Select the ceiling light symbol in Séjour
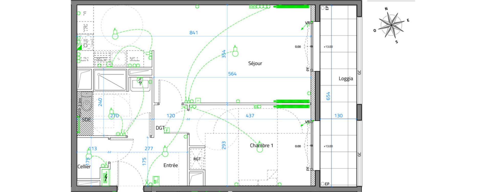The height and width of the screenshot is (192, 486). pos(235,51)
